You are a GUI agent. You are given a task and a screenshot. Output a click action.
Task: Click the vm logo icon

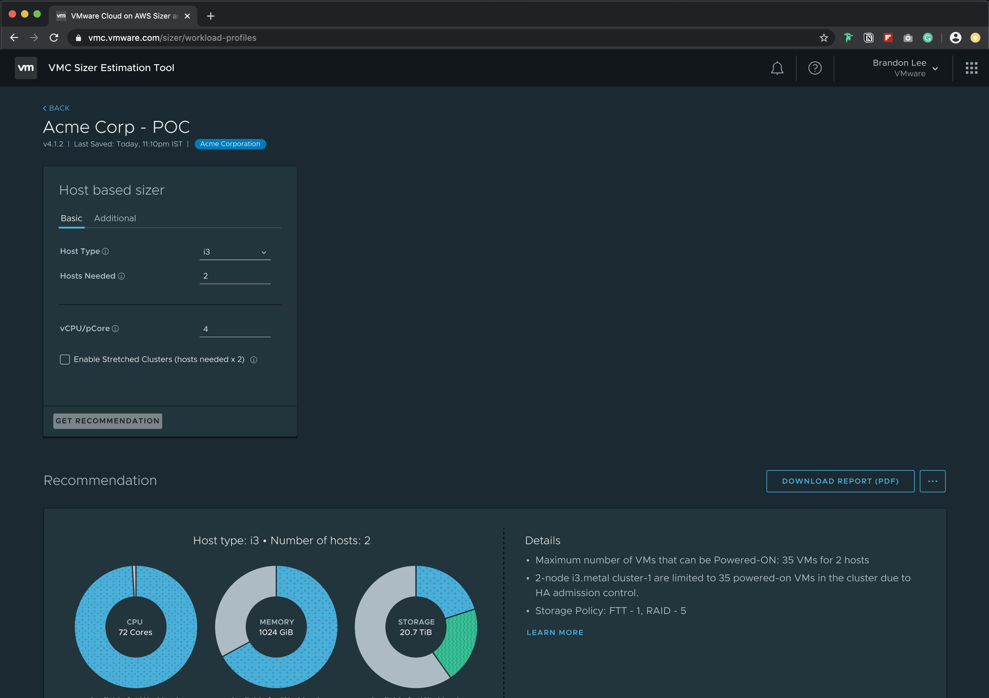tap(26, 68)
